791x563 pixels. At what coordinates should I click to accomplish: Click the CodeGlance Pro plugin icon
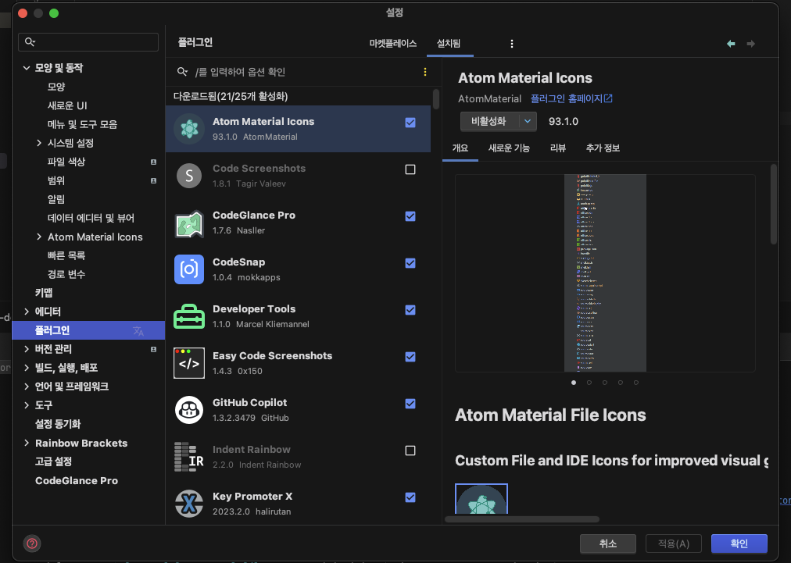[189, 223]
